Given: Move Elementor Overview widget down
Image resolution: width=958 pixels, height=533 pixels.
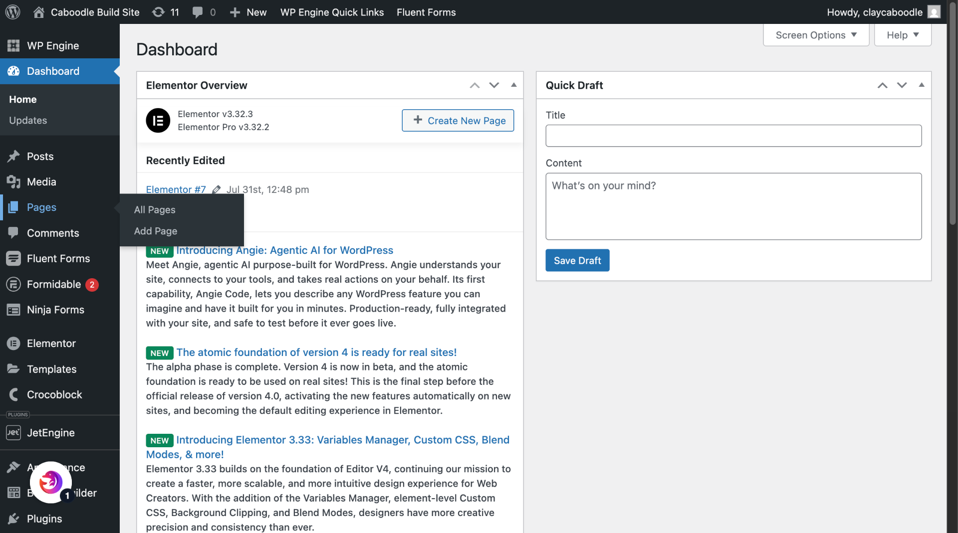Looking at the screenshot, I should click(494, 85).
